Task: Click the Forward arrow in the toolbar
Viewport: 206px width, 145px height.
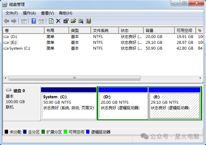Action: [x=14, y=21]
